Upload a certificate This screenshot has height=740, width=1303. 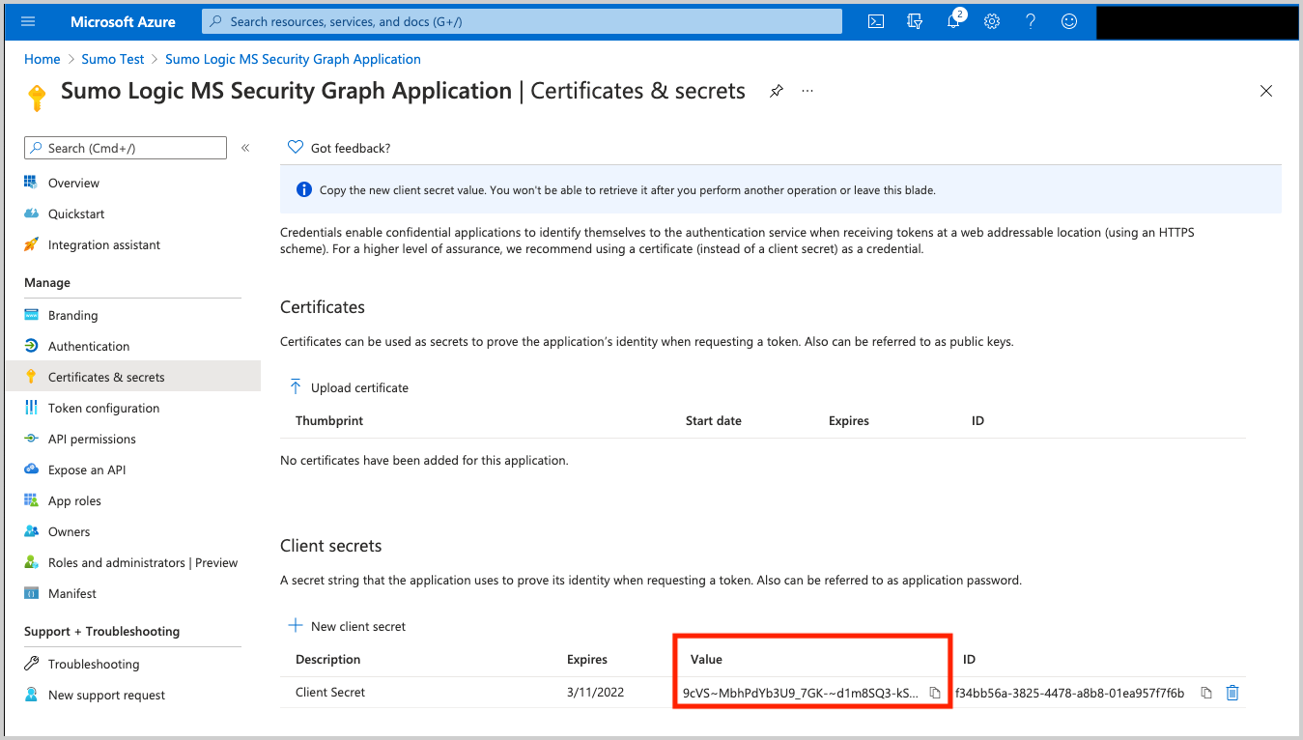click(349, 386)
